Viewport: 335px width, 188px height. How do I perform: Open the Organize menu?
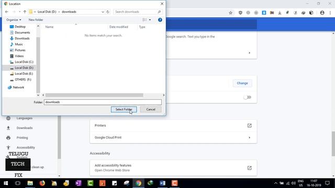click(x=14, y=20)
